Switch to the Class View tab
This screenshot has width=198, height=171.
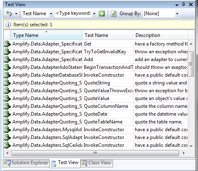[x=97, y=163]
